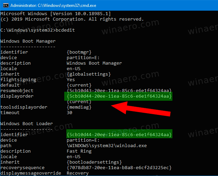This screenshot has height=176, width=218.
Task: Click the highlighted GUID beside displayorder
Action: pyautogui.click(x=119, y=96)
